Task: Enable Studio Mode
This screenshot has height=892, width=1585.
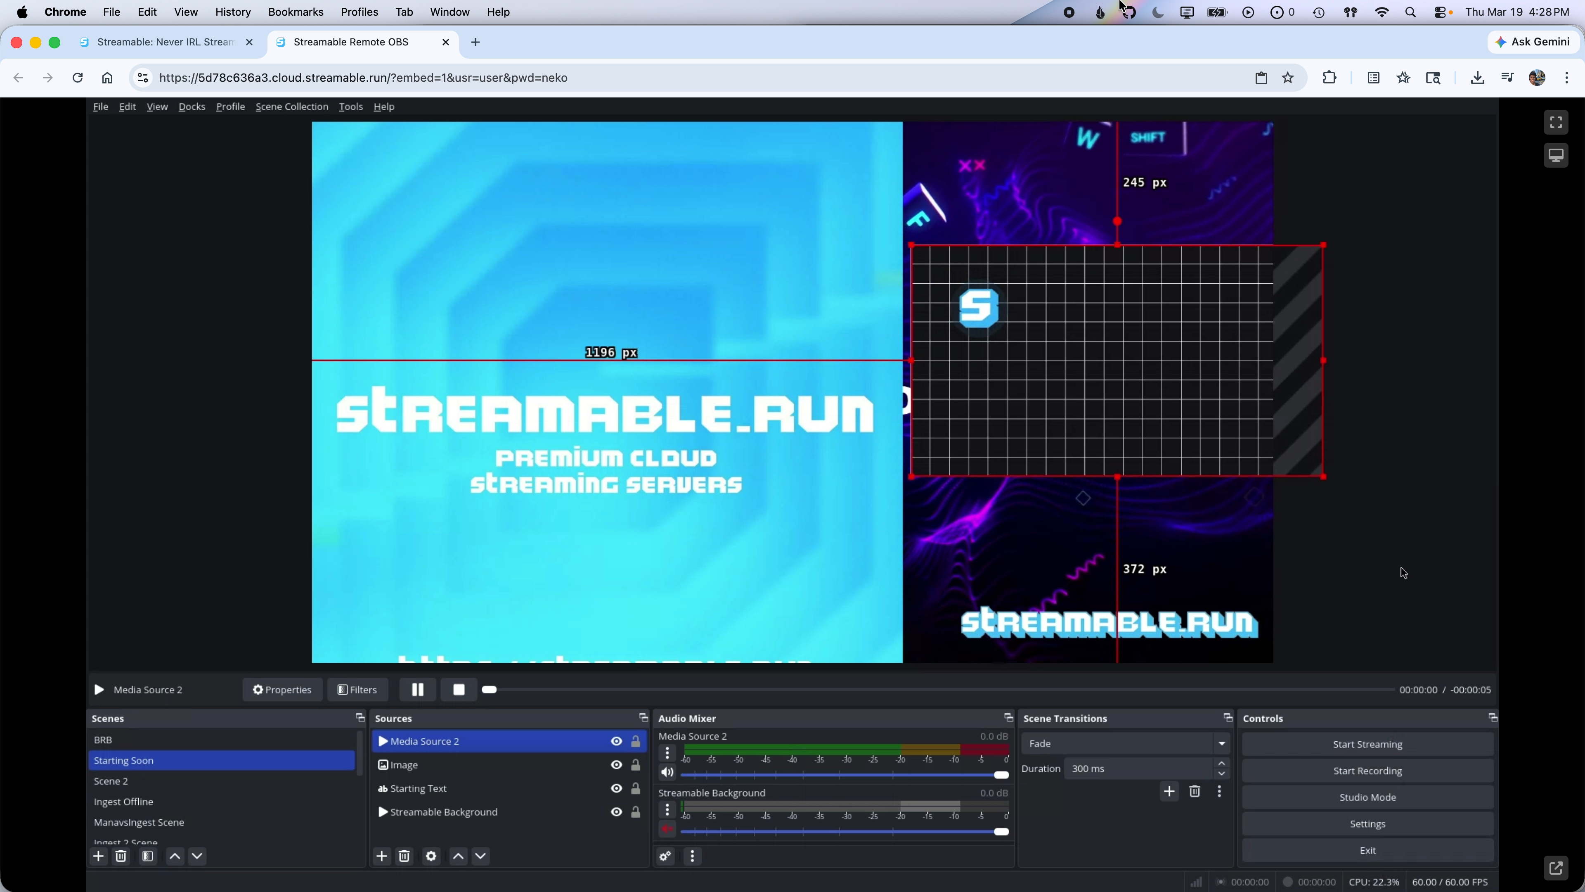Action: click(1367, 797)
